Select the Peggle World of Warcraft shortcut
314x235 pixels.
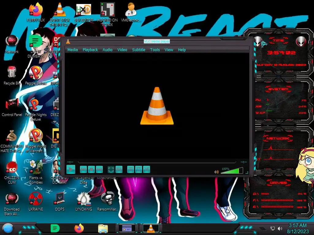tap(36, 141)
